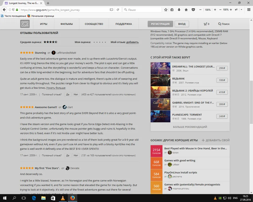Image resolution: width=253 pixels, height=202 pixels.
Task: Zoom out with the first minus button
Action: (200, 10)
